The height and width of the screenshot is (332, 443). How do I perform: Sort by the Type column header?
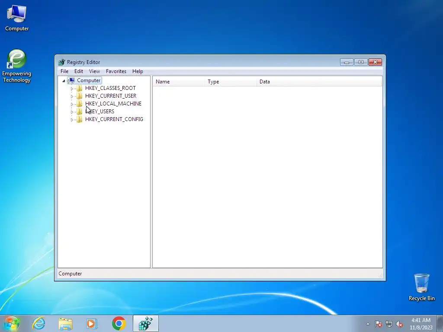[231, 82]
